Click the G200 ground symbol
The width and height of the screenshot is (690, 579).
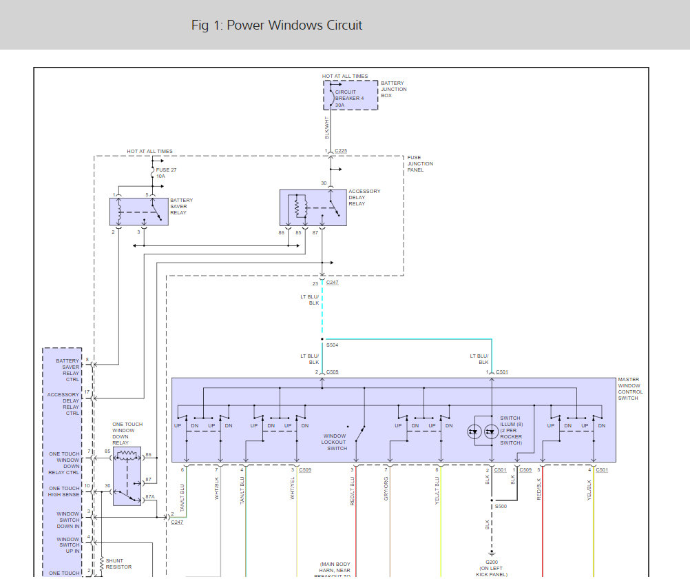[491, 553]
